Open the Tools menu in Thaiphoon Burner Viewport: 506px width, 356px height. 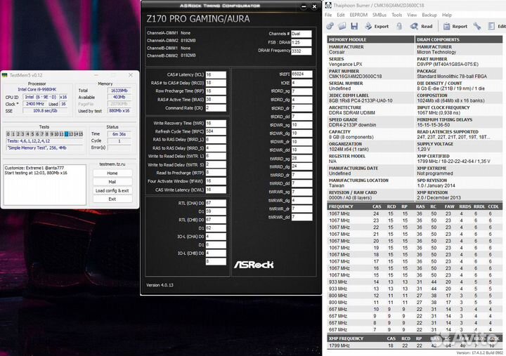[x=396, y=15]
